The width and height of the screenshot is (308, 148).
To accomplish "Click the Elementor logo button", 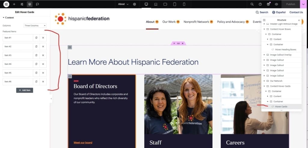I will [x=6, y=4].
